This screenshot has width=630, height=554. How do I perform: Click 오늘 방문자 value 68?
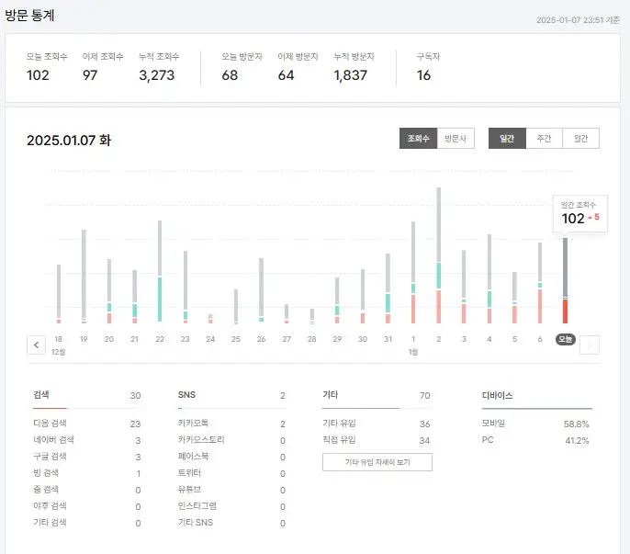click(230, 75)
